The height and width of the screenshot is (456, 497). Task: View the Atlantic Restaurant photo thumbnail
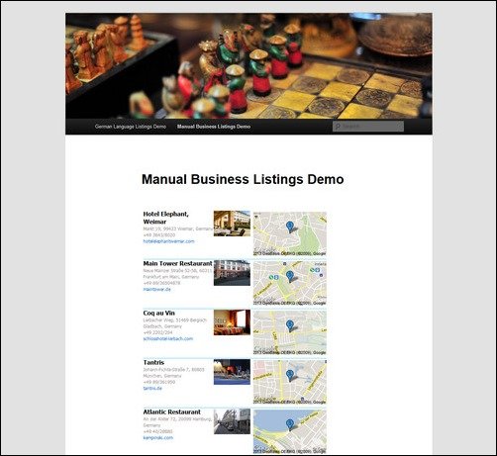click(x=232, y=421)
